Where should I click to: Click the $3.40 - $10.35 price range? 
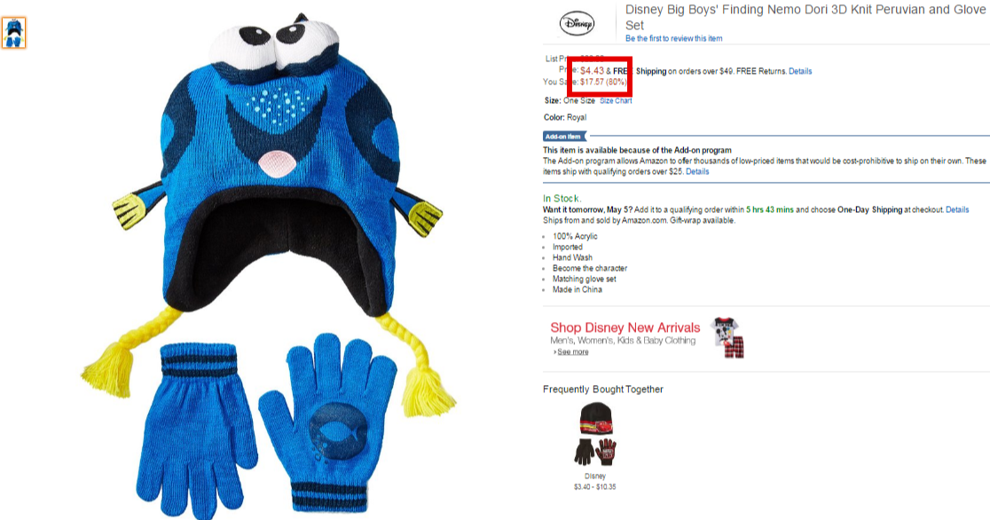coord(594,487)
